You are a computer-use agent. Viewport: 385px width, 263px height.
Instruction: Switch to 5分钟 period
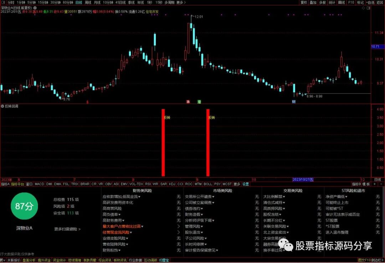pos(31,2)
